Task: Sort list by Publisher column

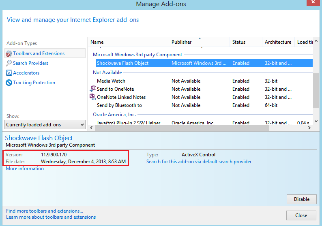Action: click(x=199, y=42)
